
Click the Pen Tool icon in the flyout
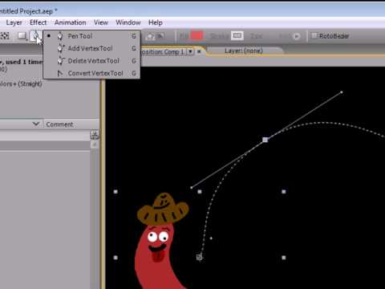(x=60, y=36)
